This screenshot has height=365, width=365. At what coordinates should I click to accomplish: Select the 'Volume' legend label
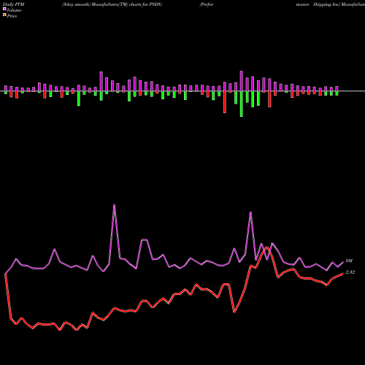14,10
